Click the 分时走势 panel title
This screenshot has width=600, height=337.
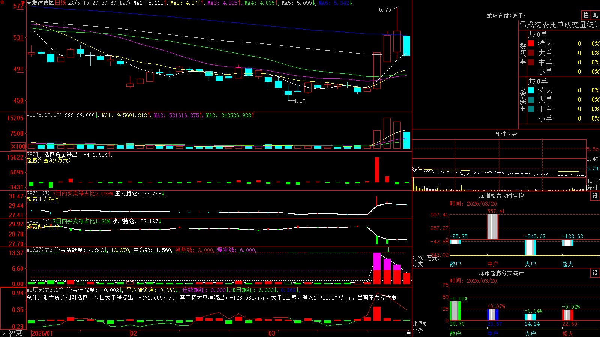click(x=505, y=134)
